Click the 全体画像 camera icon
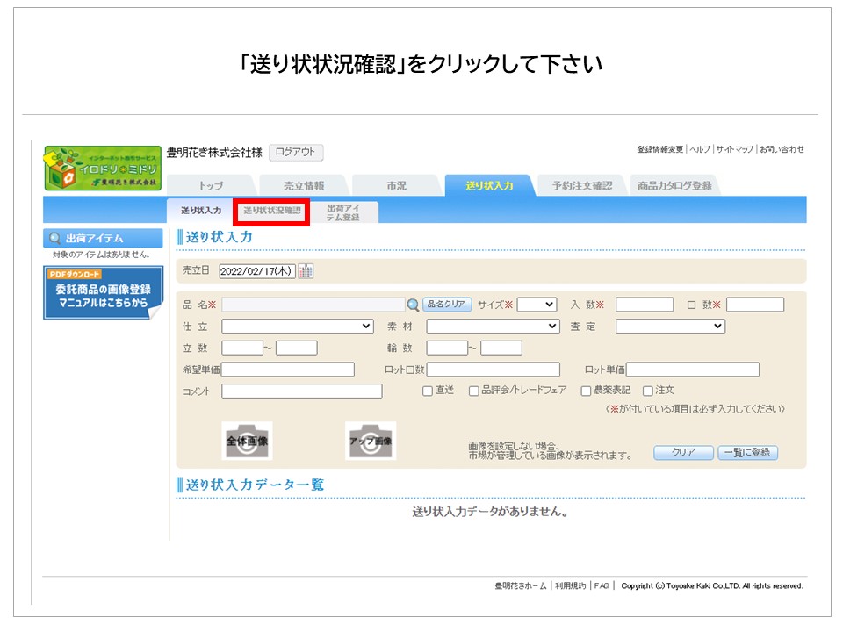843x632 pixels. 247,441
